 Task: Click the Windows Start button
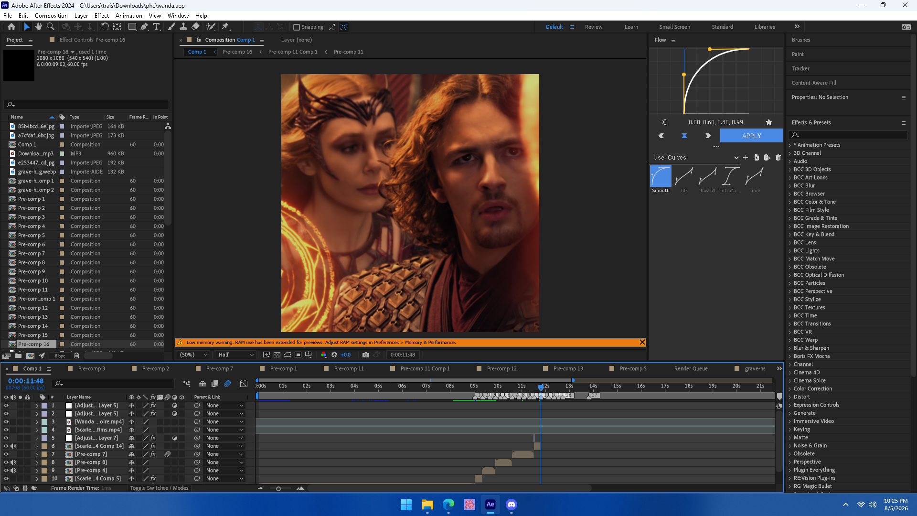[x=406, y=505]
